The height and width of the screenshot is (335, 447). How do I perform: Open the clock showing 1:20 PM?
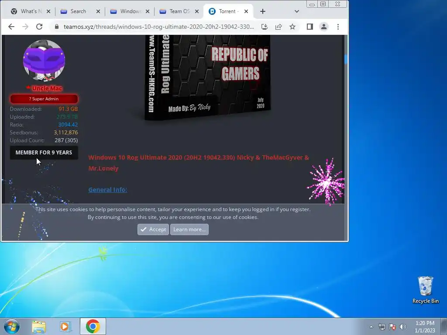tap(425, 326)
